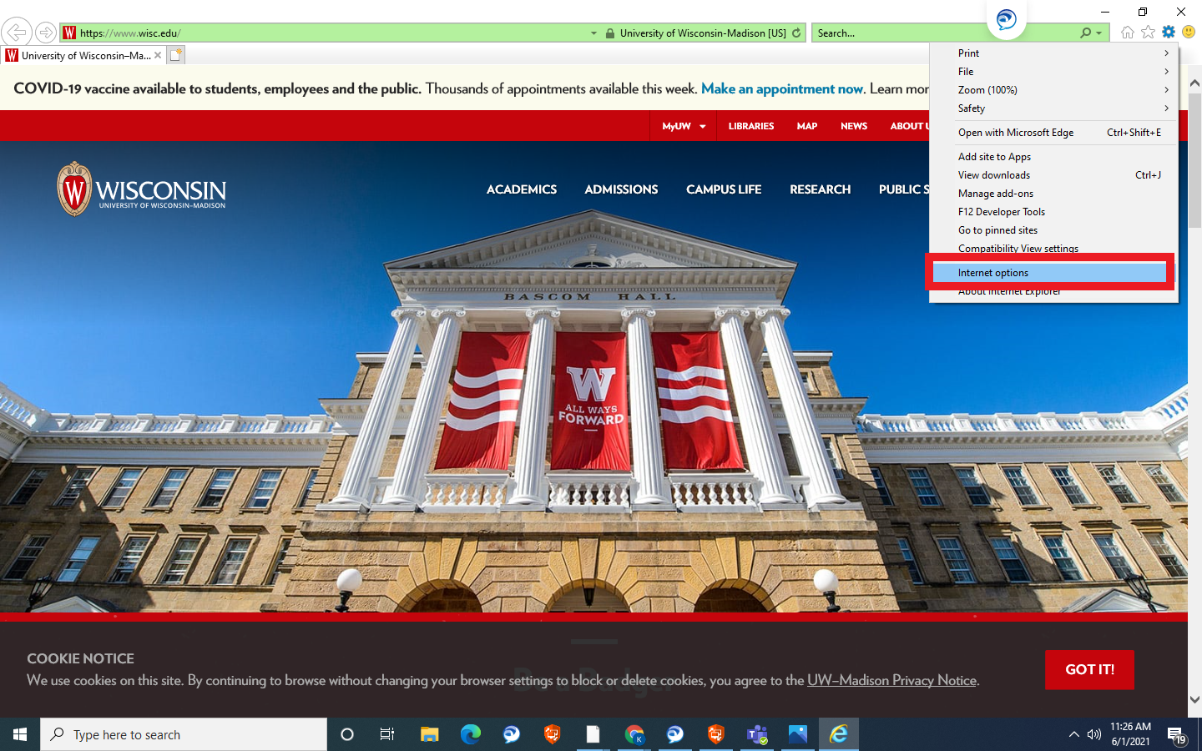This screenshot has width=1202, height=751.
Task: Expand the Zoom (100%) submenu
Action: coord(1054,90)
